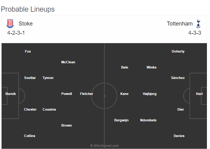Click the Stoke City club crest
Image resolution: width=210 pixels, height=149 pixels.
pyautogui.click(x=10, y=24)
